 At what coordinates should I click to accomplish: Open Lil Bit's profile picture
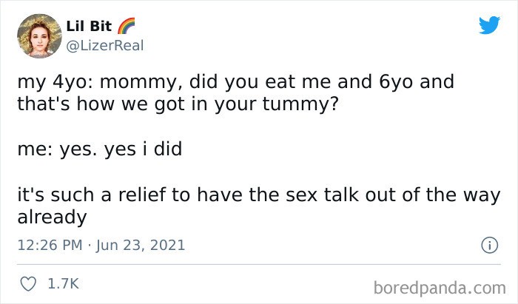[38, 36]
